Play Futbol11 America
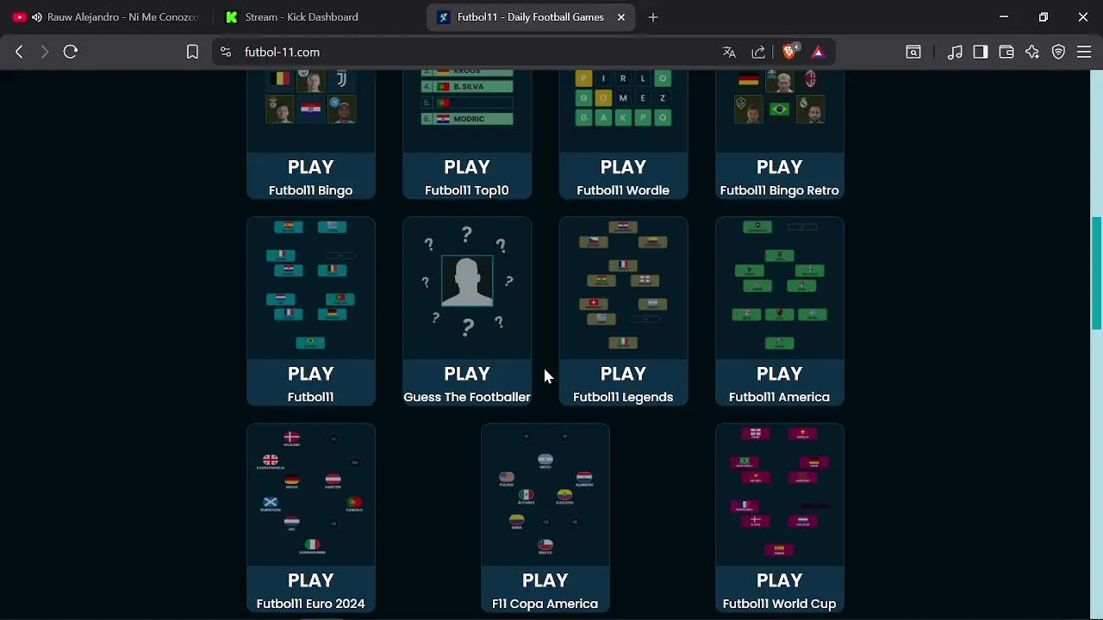Viewport: 1103px width, 620px height. pyautogui.click(x=779, y=383)
